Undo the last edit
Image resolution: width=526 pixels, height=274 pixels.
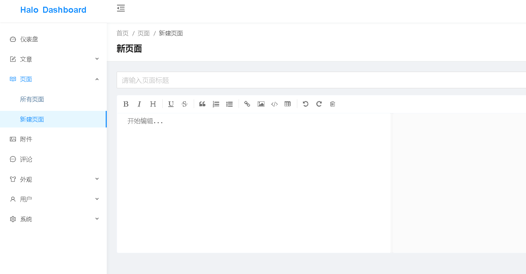coord(306,104)
